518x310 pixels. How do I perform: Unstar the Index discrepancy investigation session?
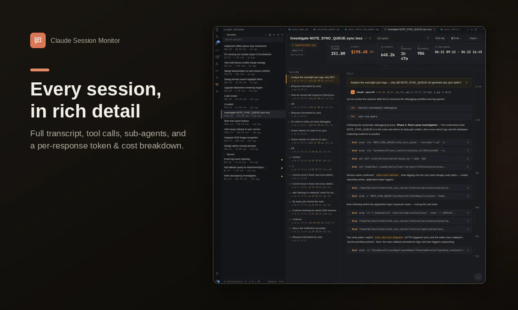point(282,176)
